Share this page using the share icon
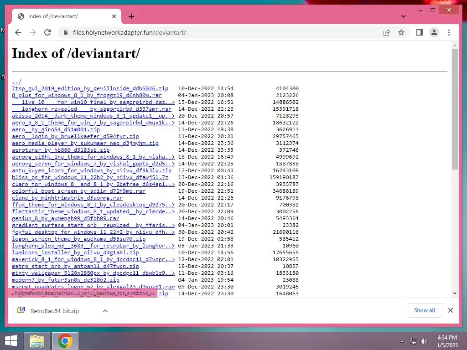Viewport: 467px width, 350px height. (387, 32)
